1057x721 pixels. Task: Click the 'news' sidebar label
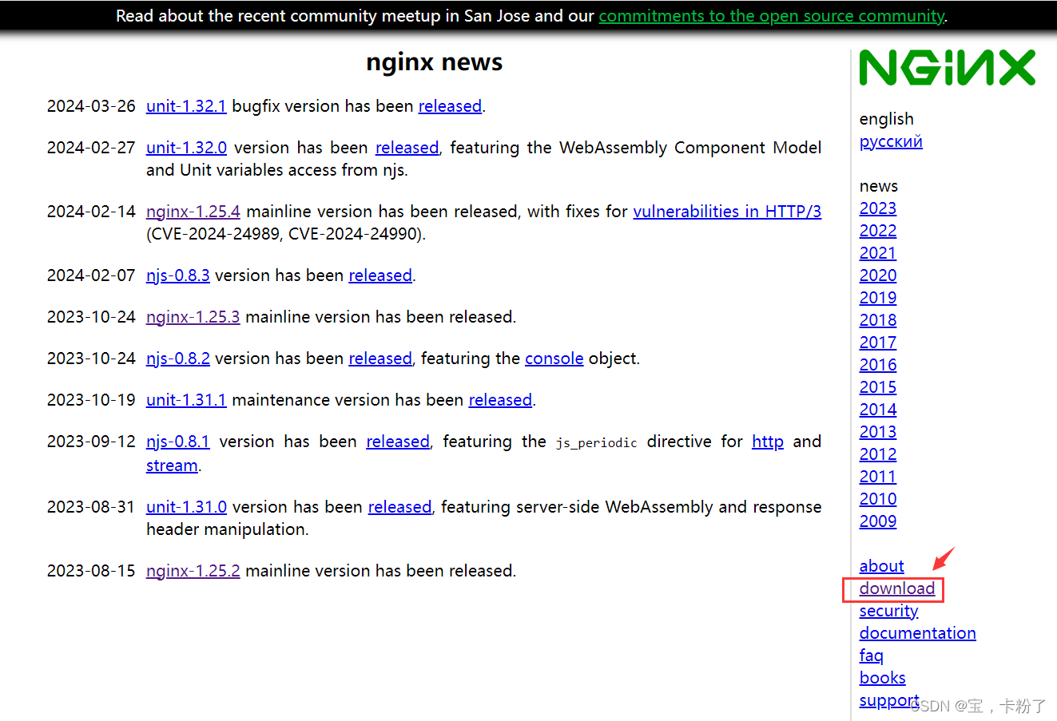878,186
